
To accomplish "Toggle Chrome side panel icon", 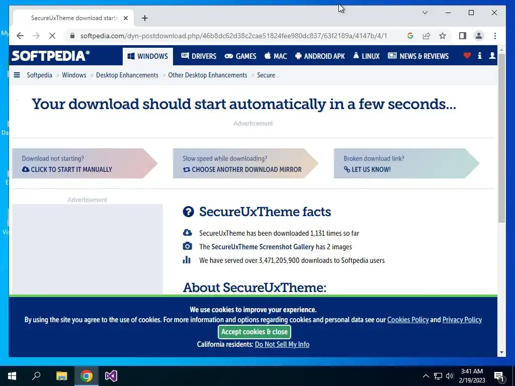I will point(463,36).
